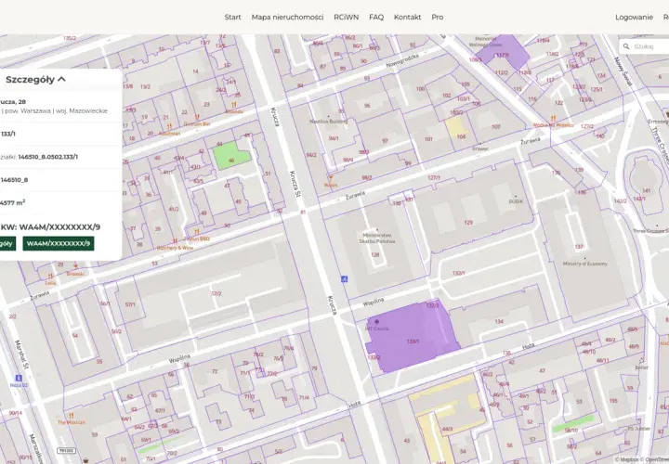Click The Mexican restaurant marker
669x464 pixels.
72,416
